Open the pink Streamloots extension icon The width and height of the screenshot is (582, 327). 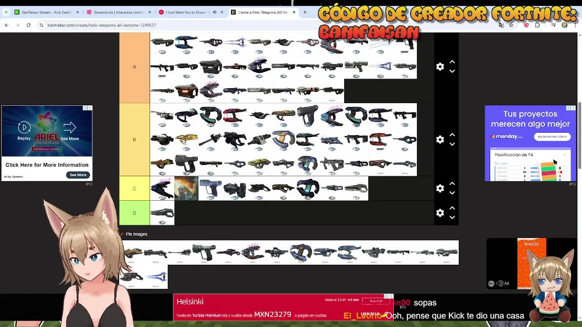pos(526,25)
